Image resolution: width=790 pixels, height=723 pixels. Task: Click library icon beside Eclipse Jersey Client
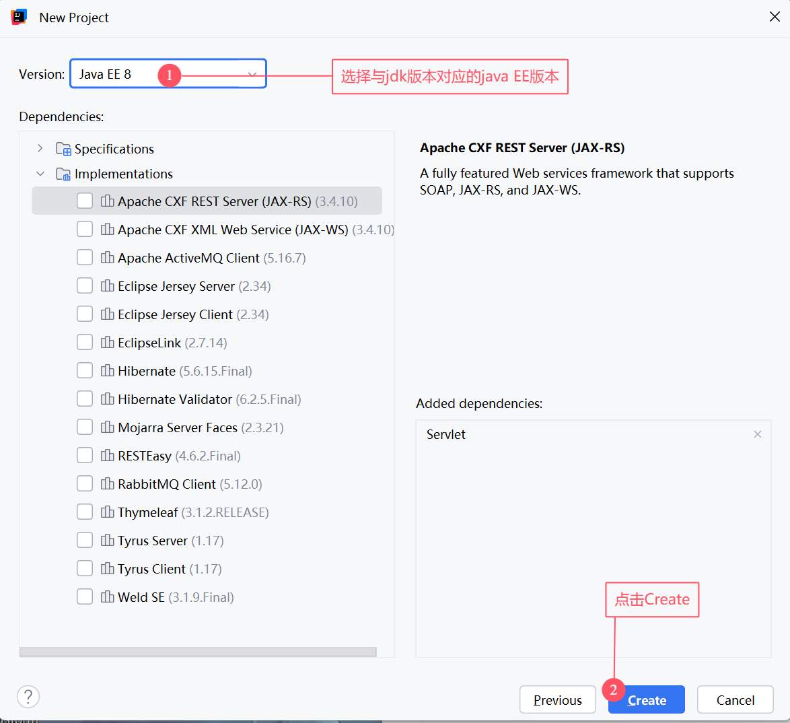[107, 314]
